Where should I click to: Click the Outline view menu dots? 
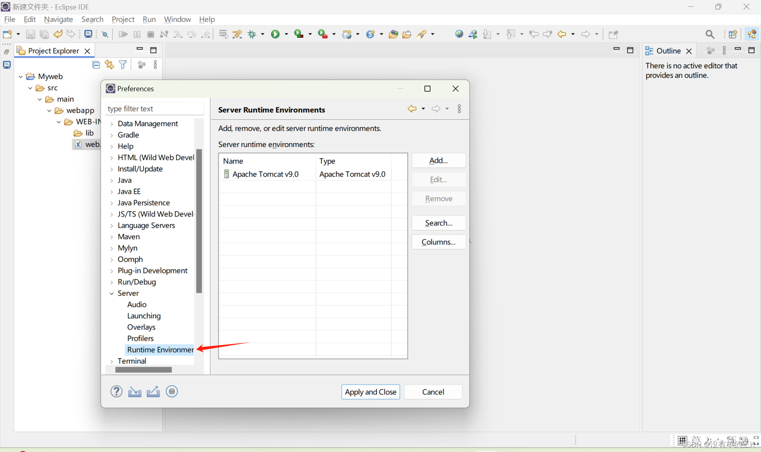click(724, 50)
